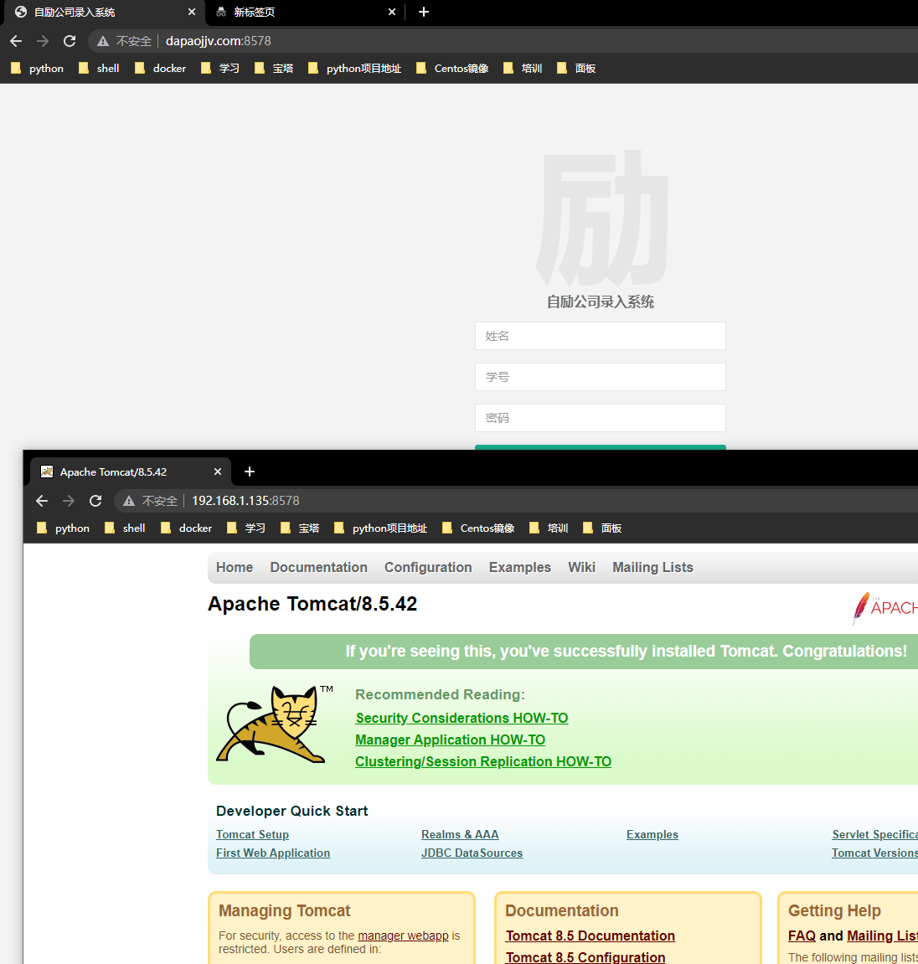The width and height of the screenshot is (918, 964).
Task: Click the dapaojjv.com:8578 address bar
Action: click(504, 41)
